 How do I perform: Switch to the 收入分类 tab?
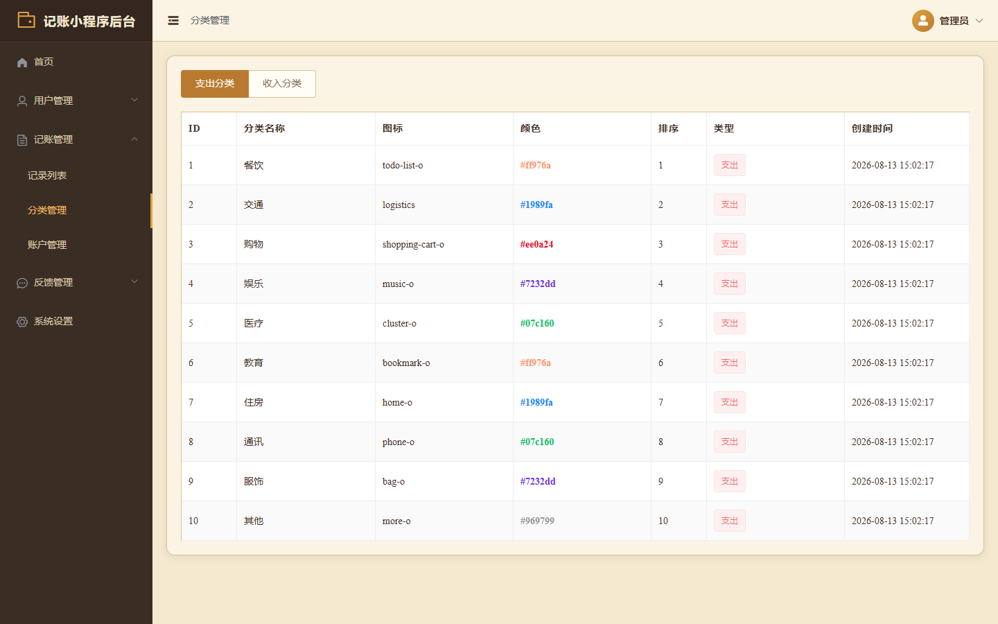coord(282,84)
